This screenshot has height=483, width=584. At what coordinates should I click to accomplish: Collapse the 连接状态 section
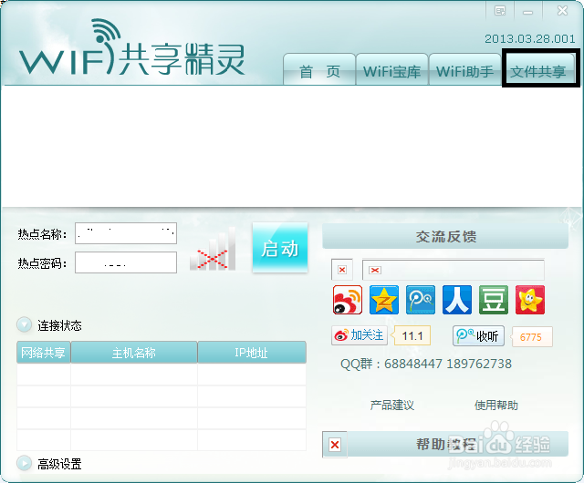point(25,324)
